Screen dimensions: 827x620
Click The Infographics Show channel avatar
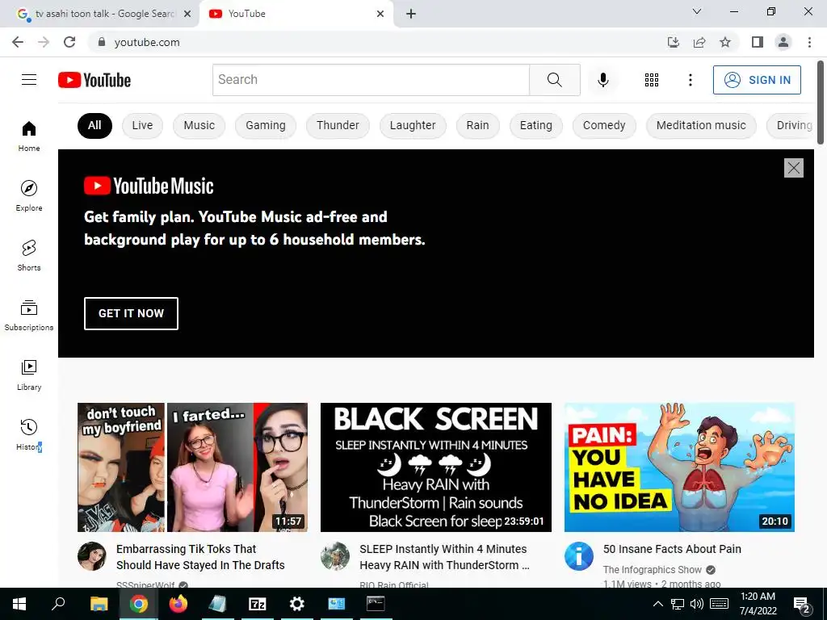coord(578,556)
